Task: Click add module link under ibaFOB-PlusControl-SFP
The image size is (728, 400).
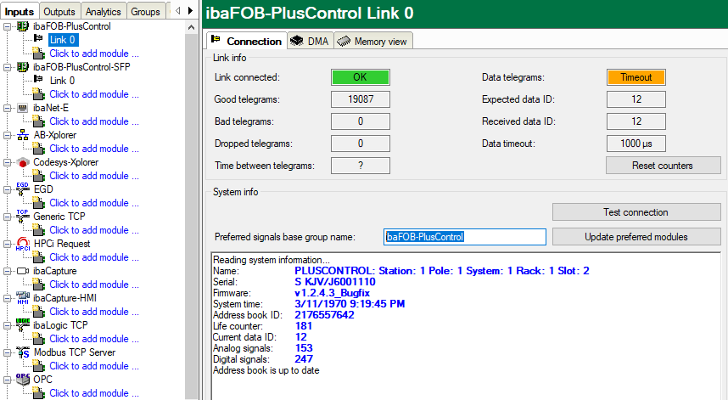Action: point(94,94)
